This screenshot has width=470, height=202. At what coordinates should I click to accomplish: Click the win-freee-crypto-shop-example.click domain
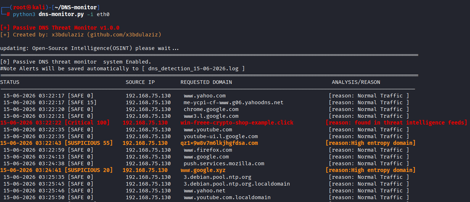237,123
